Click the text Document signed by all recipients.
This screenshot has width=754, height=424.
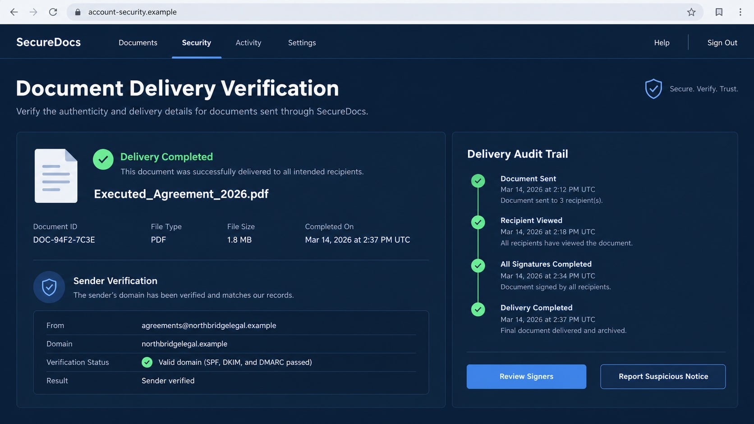(556, 287)
